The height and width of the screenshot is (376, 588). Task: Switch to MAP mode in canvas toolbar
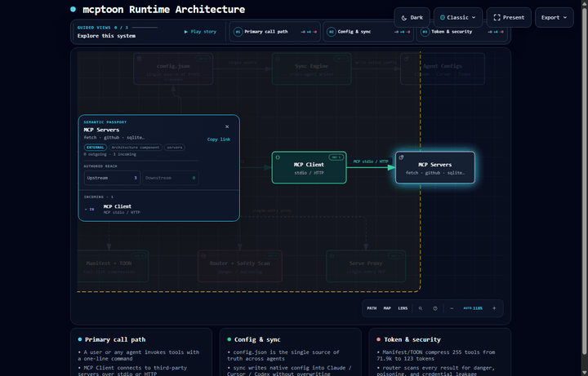point(387,308)
